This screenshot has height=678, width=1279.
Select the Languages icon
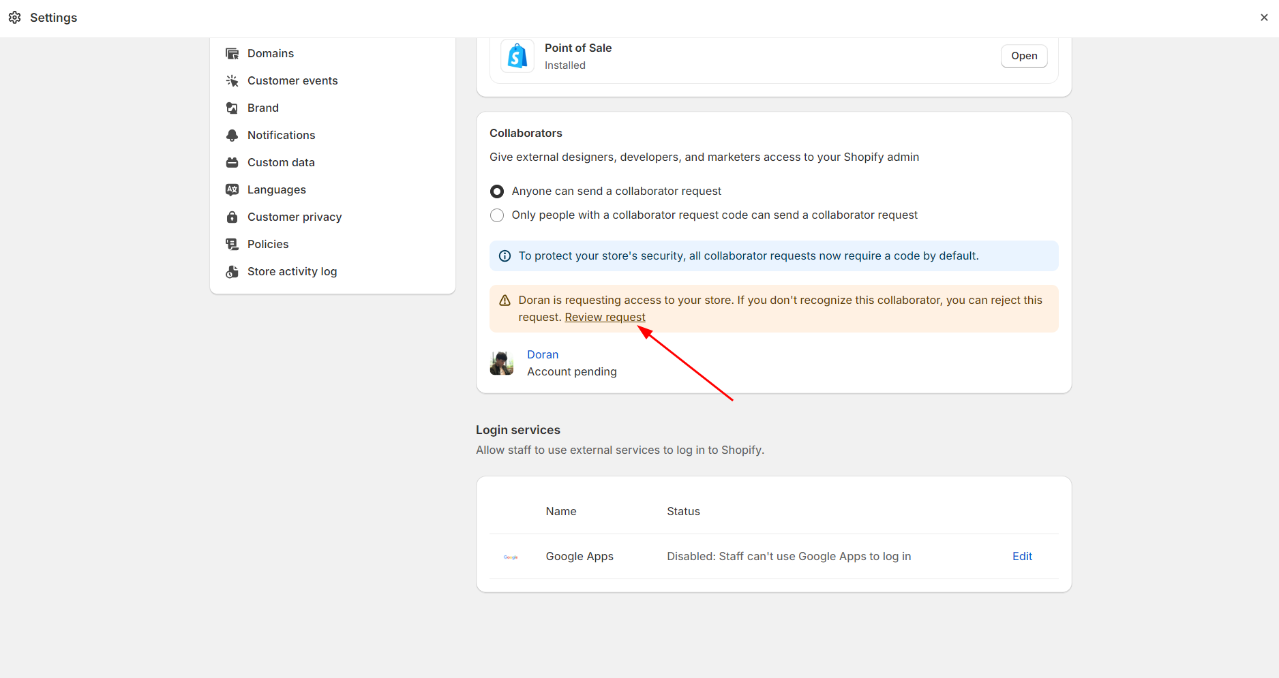click(x=232, y=189)
